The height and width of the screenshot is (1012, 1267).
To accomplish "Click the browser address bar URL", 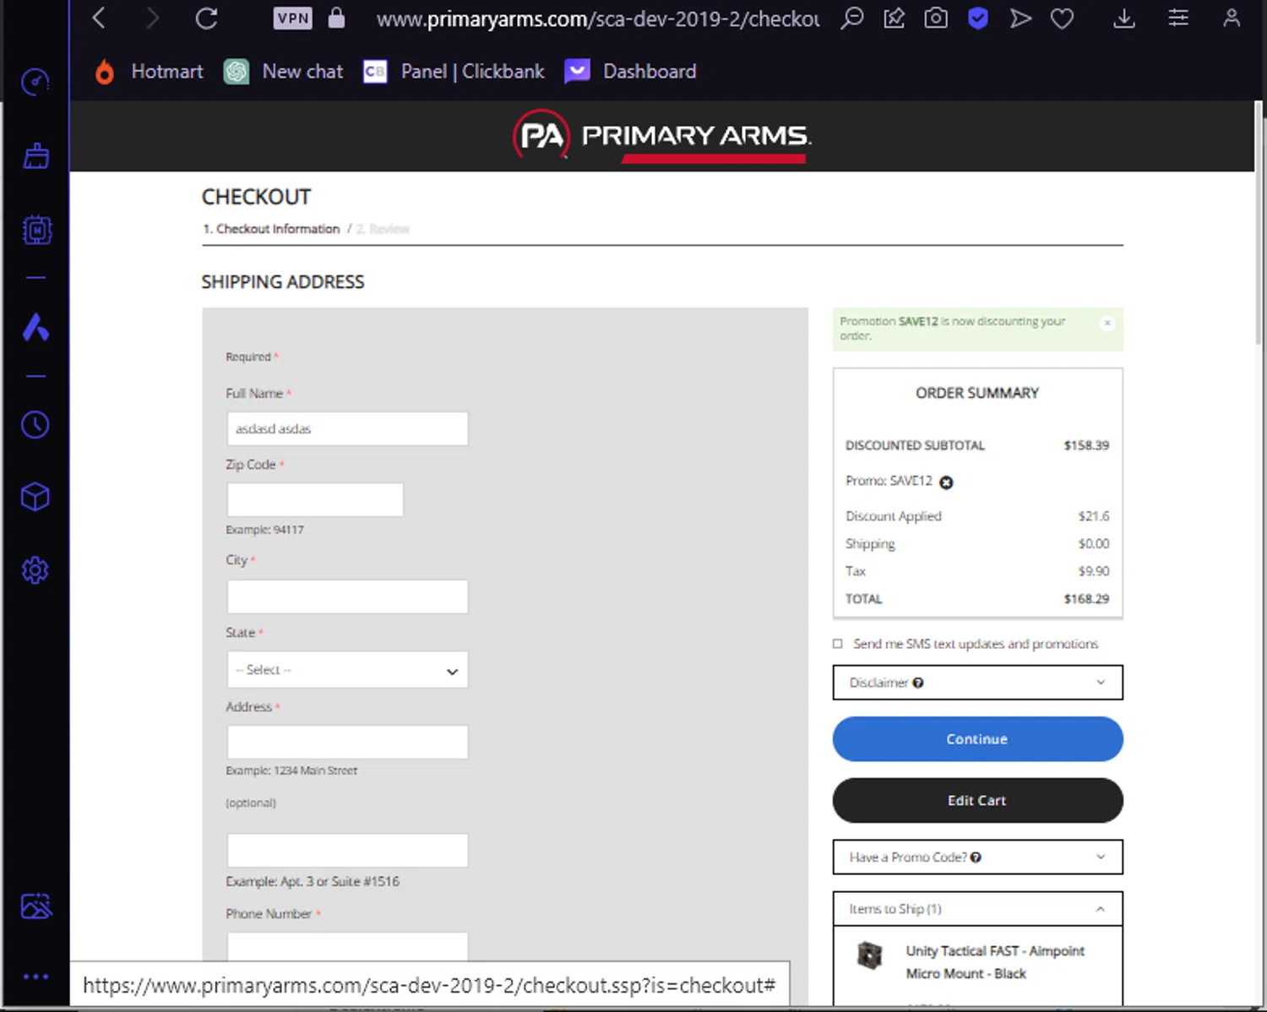I will (x=597, y=19).
